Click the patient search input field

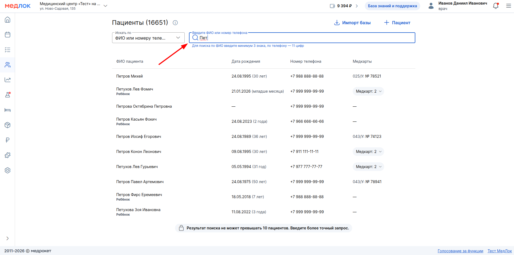click(x=306, y=38)
